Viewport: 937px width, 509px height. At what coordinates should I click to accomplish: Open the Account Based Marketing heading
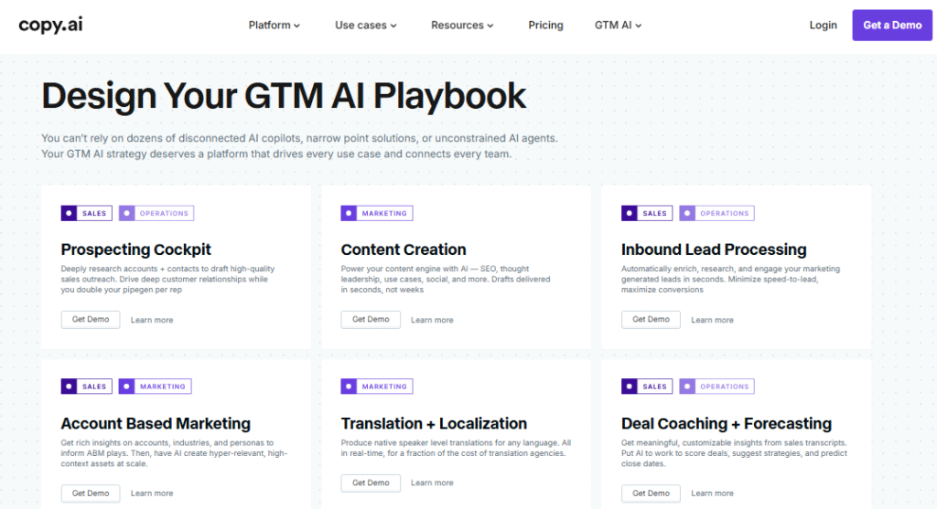(x=156, y=424)
